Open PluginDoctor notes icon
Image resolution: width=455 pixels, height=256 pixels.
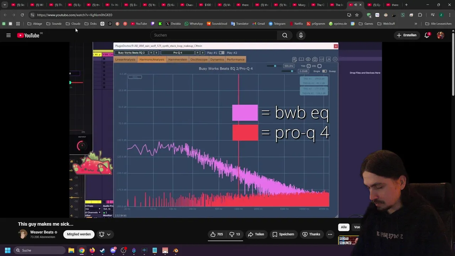click(294, 59)
